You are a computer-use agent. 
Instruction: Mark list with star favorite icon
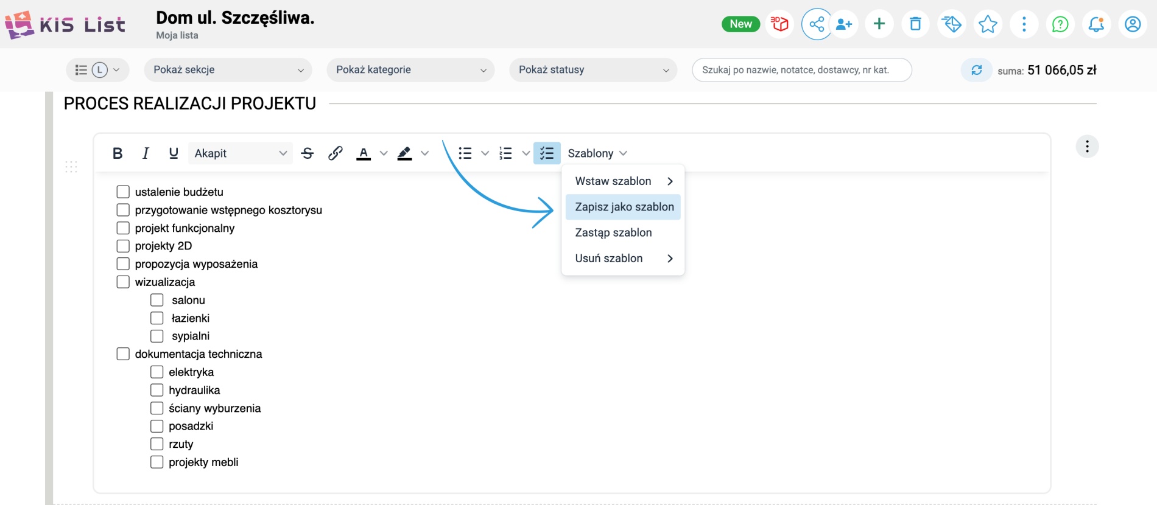(987, 24)
